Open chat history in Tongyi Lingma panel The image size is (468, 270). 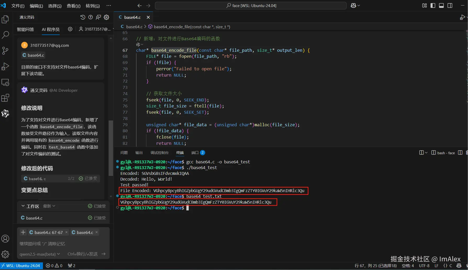click(x=83, y=17)
